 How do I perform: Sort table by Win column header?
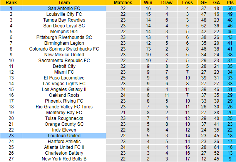click(148, 2)
